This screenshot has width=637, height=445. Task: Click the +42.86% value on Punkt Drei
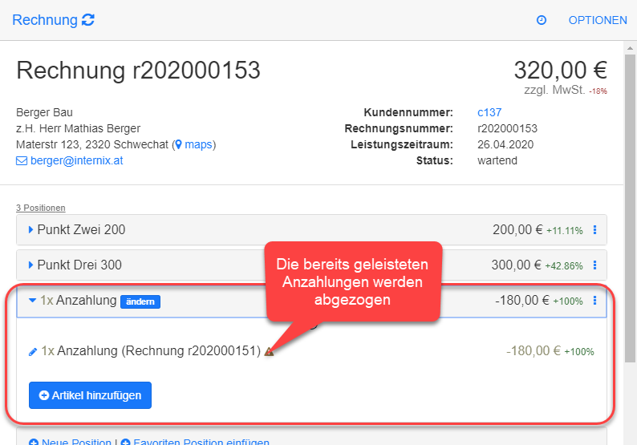563,266
